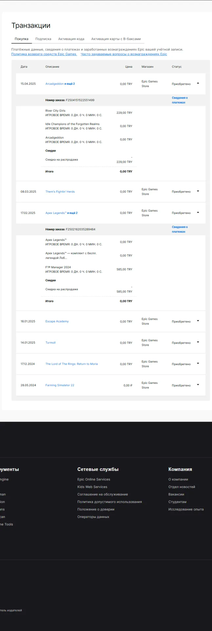This screenshot has height=631, width=212.
Task: Open the Epic Online Services footer link
Action: [x=94, y=479]
